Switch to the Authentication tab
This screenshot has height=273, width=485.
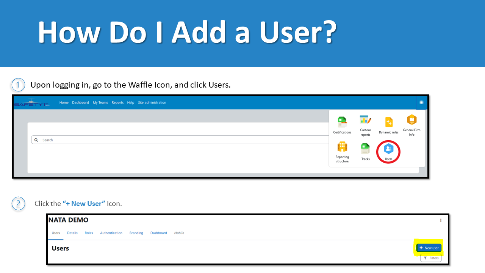(111, 233)
